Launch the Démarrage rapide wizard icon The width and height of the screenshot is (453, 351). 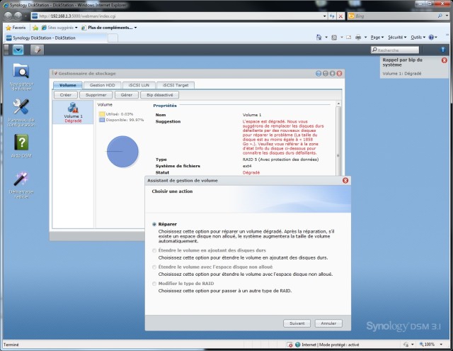coord(21,184)
